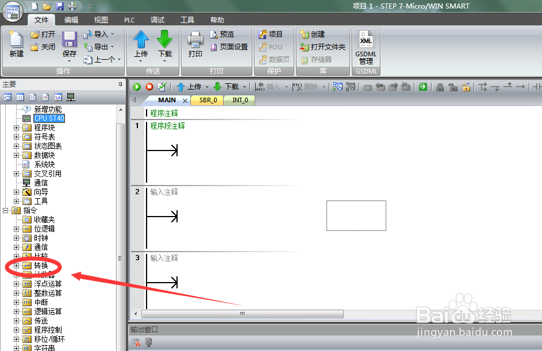Open the 帮助 ribbon tab
This screenshot has width=542, height=351.
[x=217, y=20]
